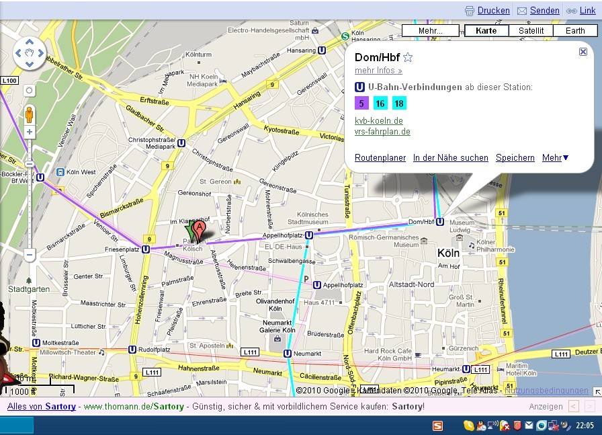Click the Kölner Philharmonie music note icon
The image size is (602, 435).
(472, 245)
